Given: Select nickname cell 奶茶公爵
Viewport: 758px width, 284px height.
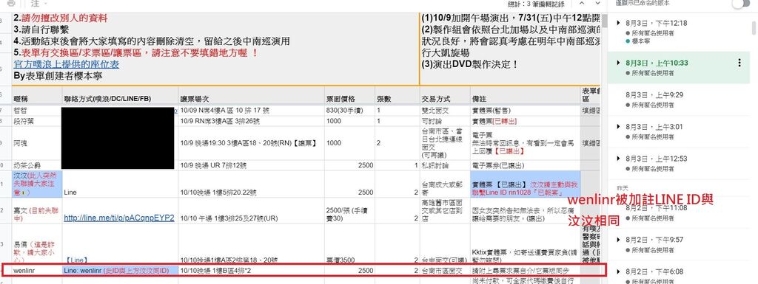Looking at the screenshot, I should tap(37, 165).
